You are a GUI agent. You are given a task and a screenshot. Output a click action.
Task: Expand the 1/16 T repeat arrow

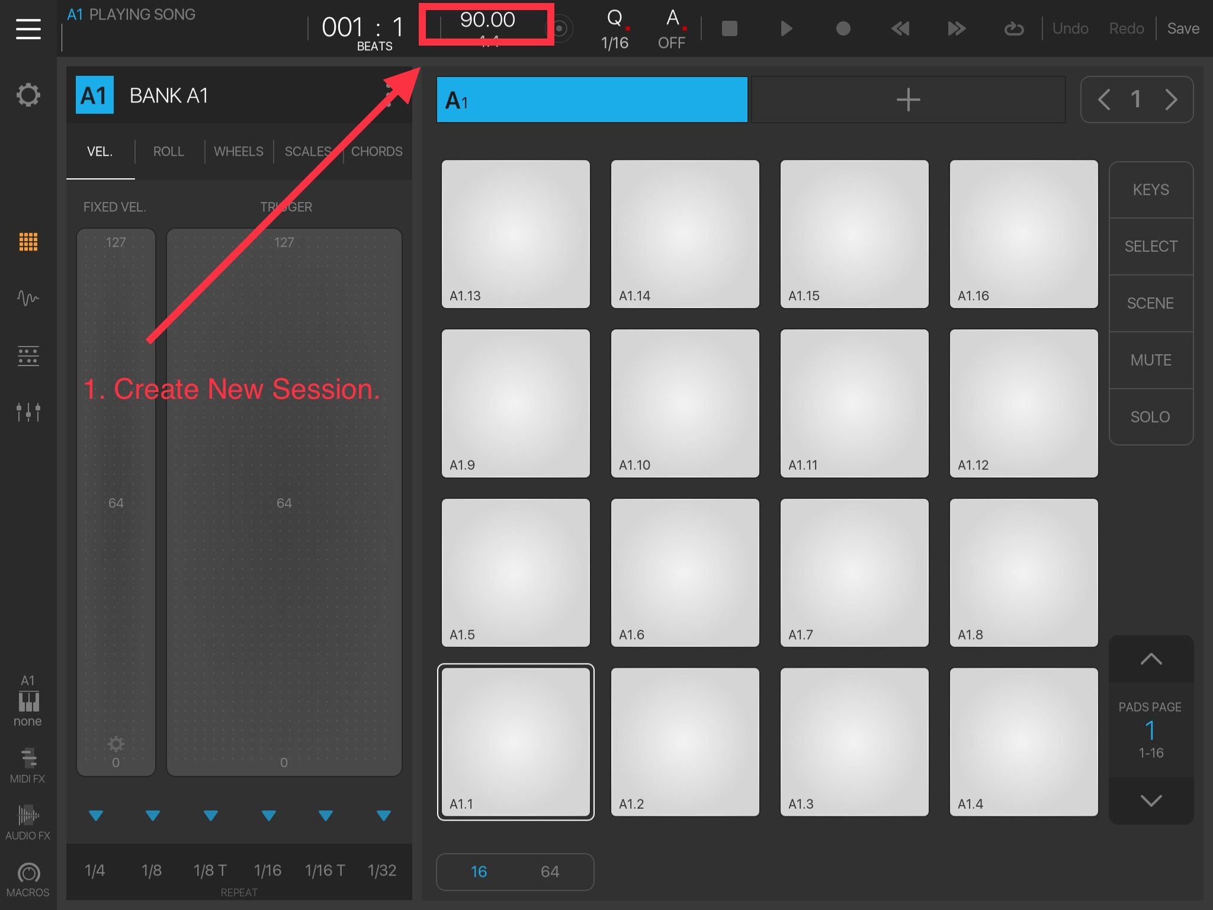325,816
